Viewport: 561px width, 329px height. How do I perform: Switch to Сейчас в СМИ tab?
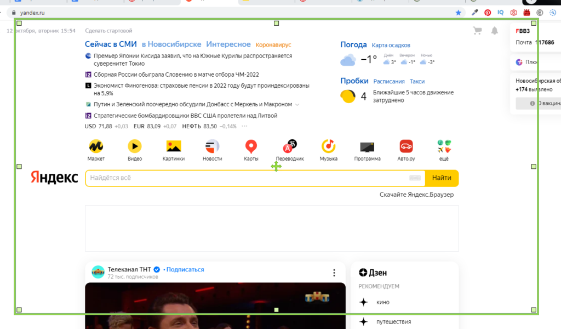click(111, 44)
